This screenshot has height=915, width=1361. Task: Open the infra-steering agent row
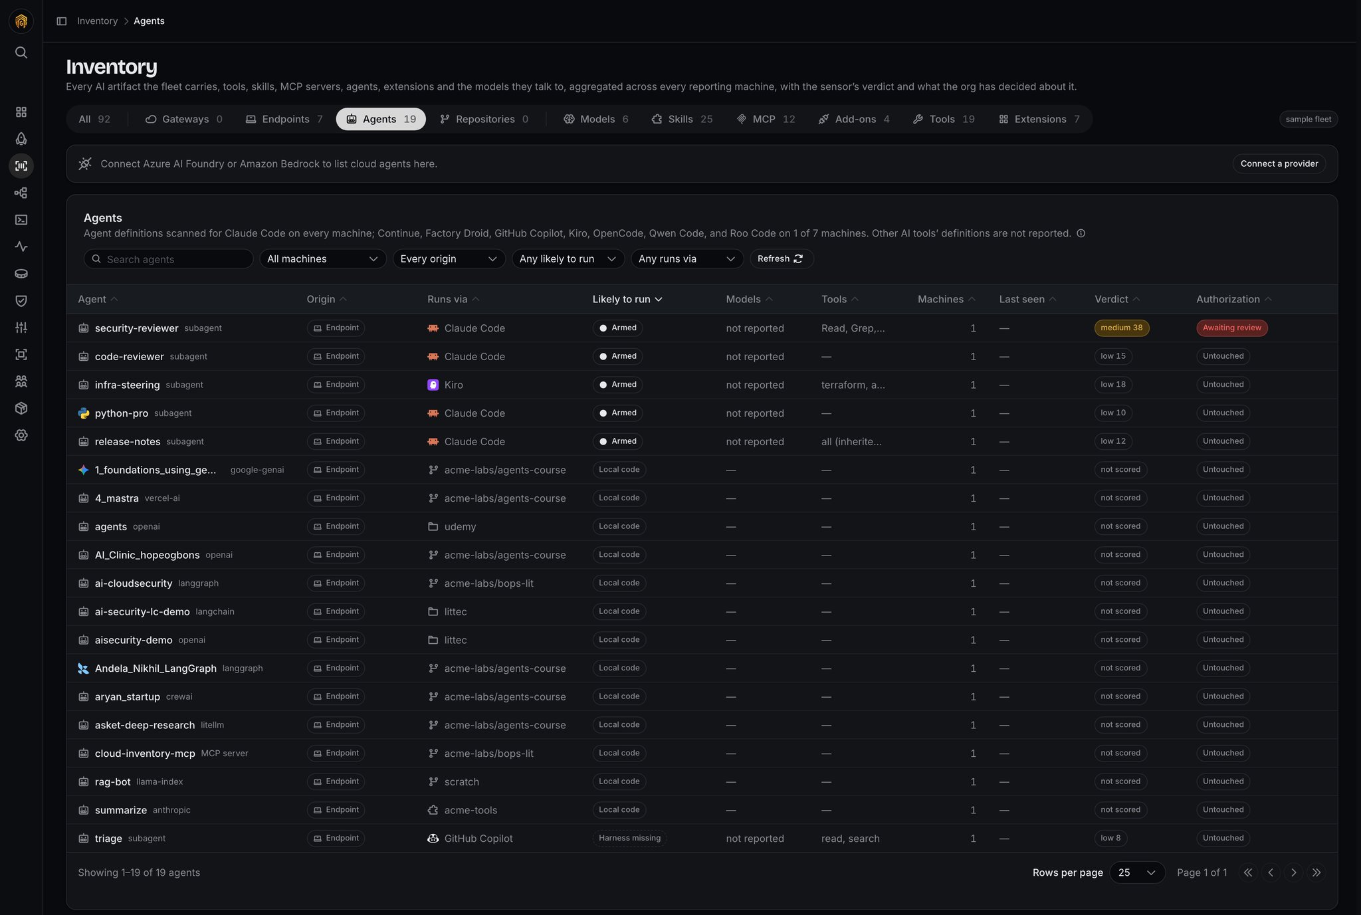[702, 385]
